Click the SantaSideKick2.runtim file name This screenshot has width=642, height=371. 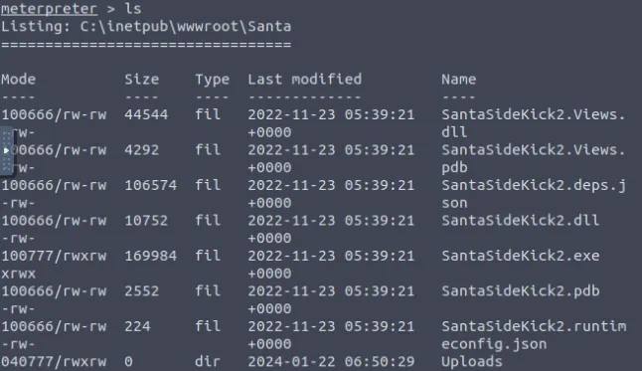coord(534,326)
